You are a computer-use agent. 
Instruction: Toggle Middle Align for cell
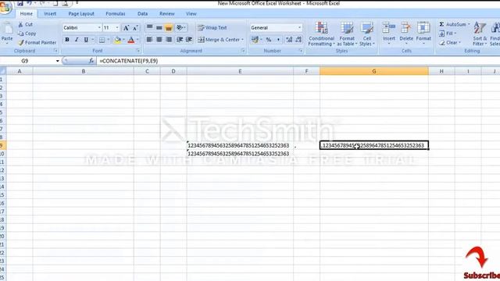(159, 28)
